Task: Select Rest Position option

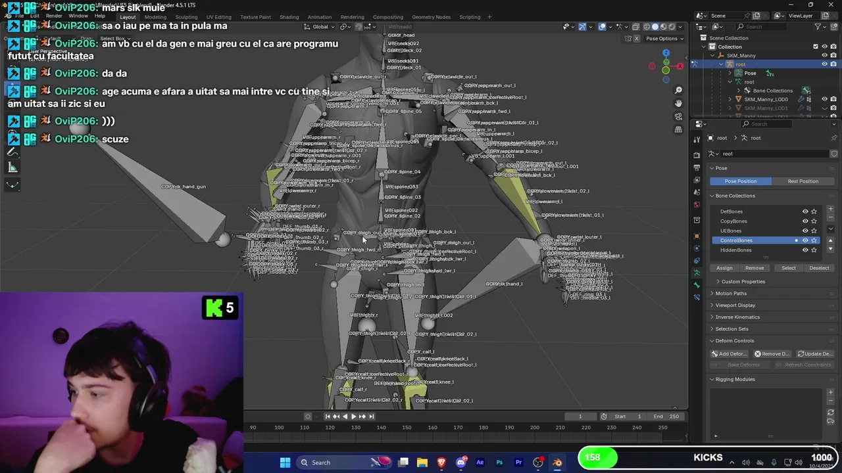Action: [x=803, y=181]
